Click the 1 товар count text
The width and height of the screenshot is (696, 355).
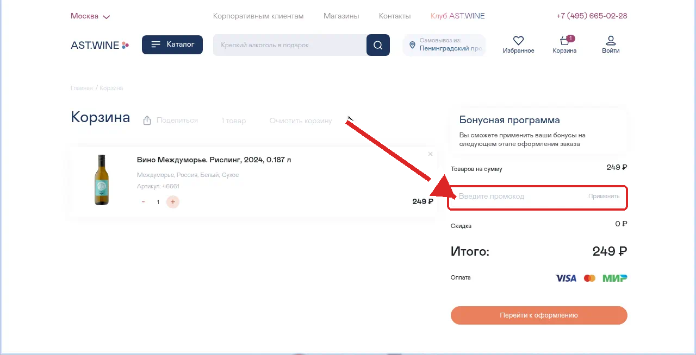[233, 121]
